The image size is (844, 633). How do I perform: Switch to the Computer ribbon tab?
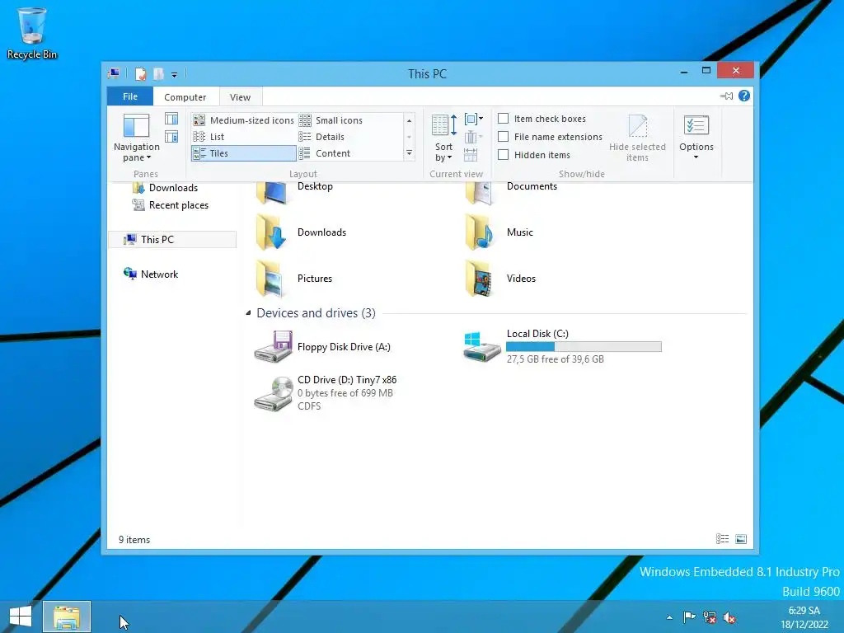pyautogui.click(x=185, y=97)
